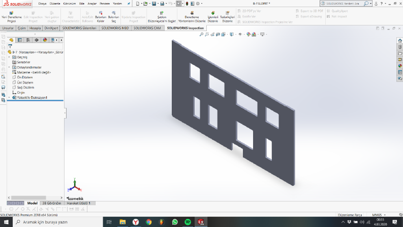Open ConfigurationManager tab icon
This screenshot has height=227, width=403.
tap(28, 40)
